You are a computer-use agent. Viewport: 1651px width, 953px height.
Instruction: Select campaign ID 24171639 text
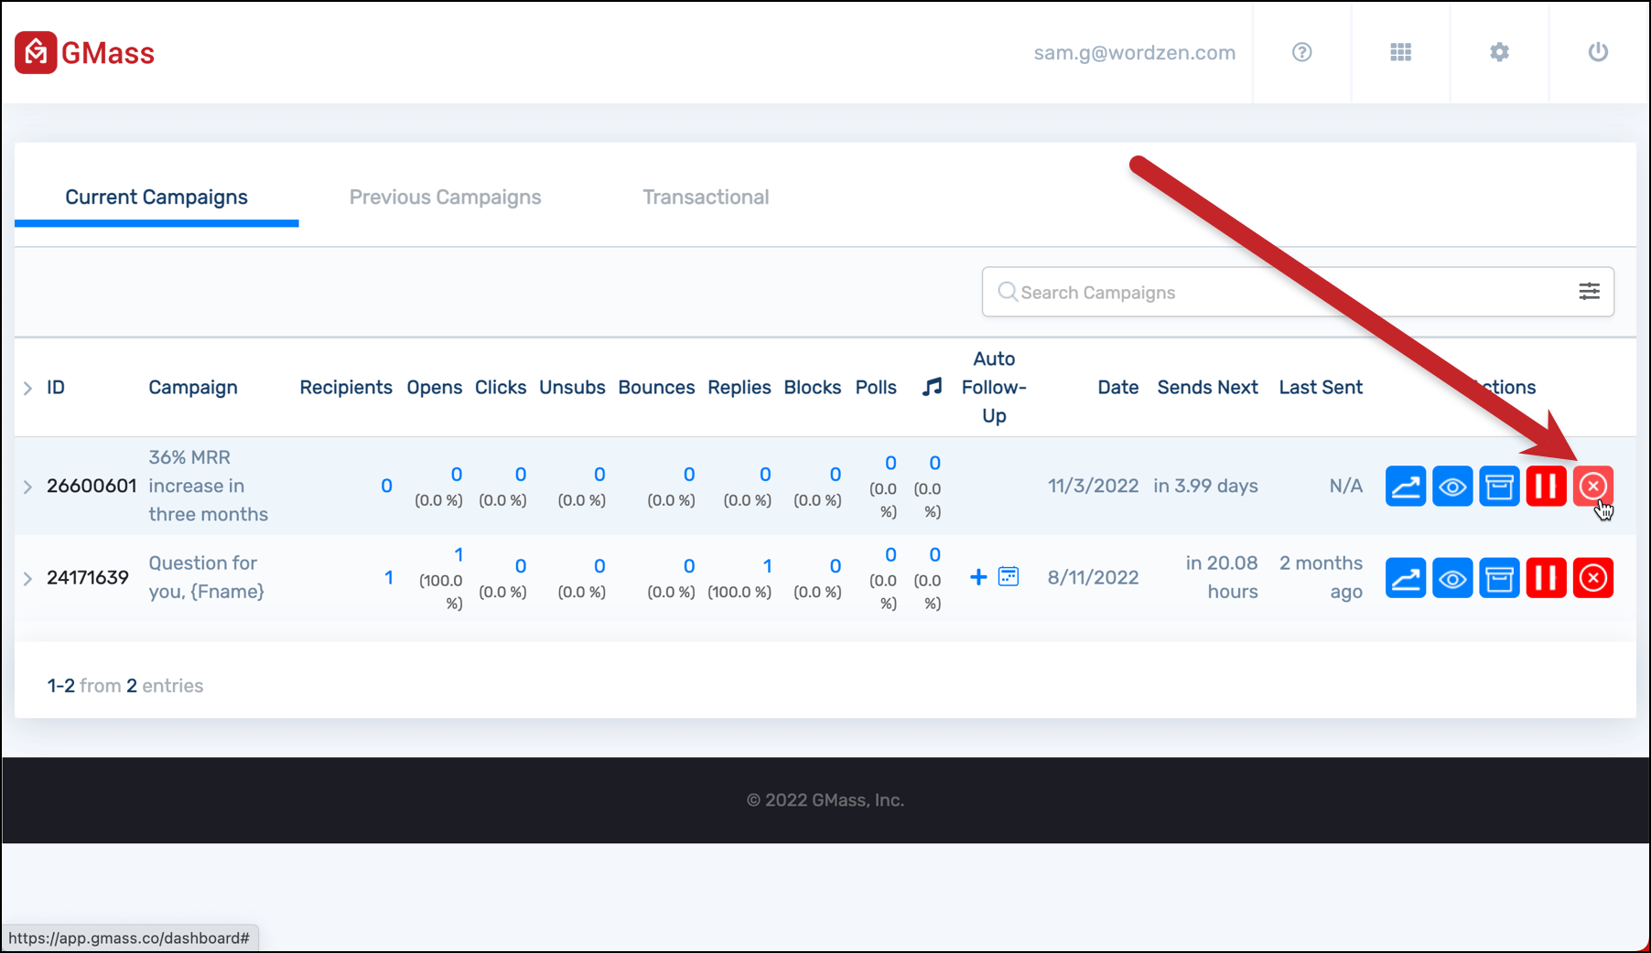[88, 577]
